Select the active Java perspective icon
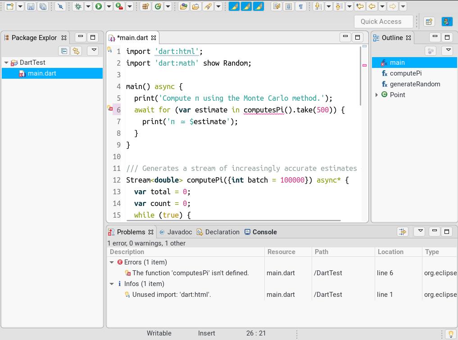458x340 pixels. [447, 22]
